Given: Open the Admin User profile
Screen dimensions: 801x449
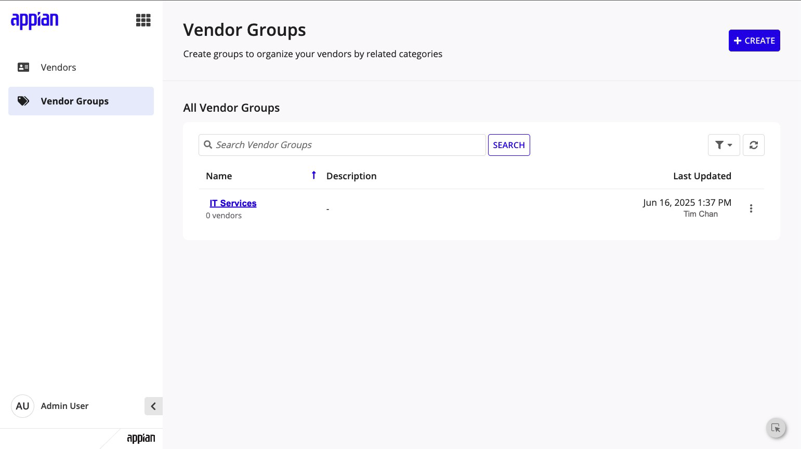Looking at the screenshot, I should click(x=64, y=406).
